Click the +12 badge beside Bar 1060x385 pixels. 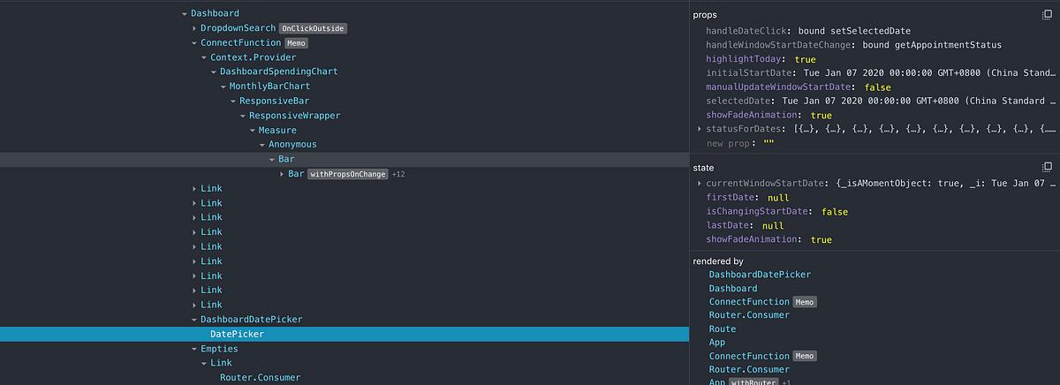pyautogui.click(x=398, y=174)
